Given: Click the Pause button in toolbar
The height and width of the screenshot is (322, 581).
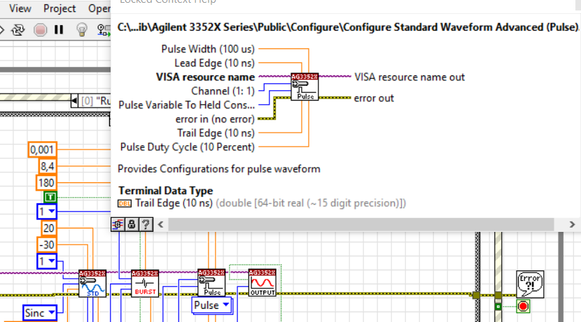Looking at the screenshot, I should (59, 29).
